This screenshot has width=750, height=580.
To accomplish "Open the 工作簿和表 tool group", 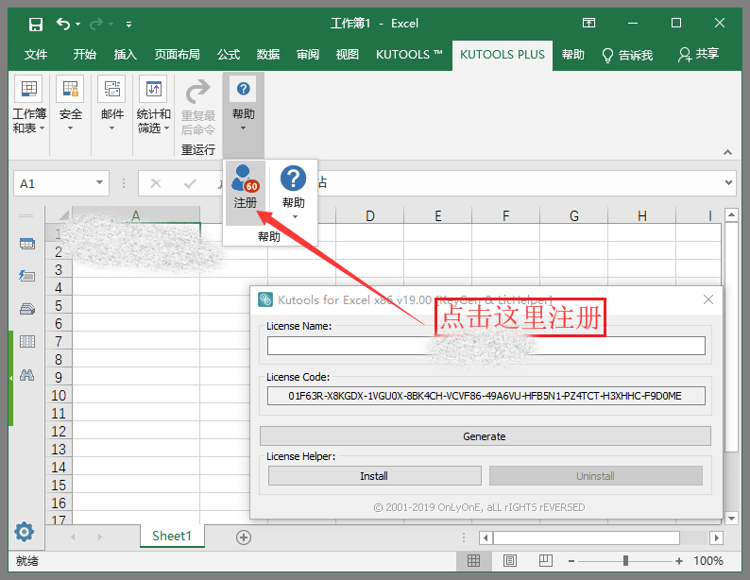I will pos(28,105).
